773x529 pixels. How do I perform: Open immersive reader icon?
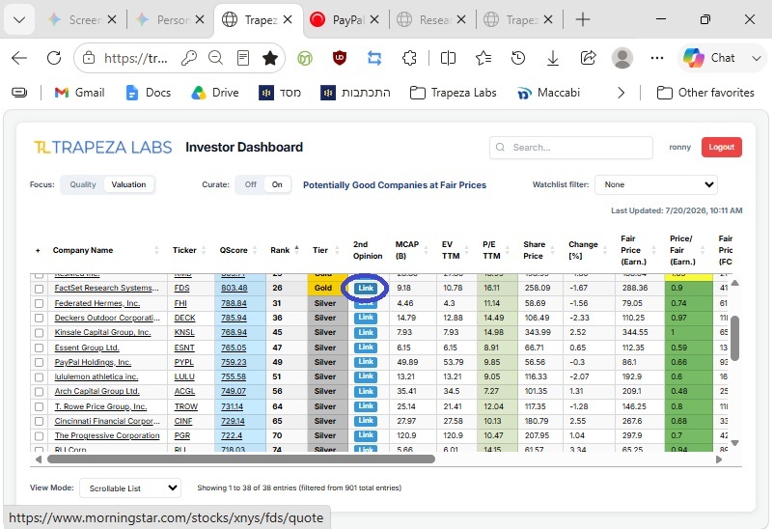(x=243, y=58)
